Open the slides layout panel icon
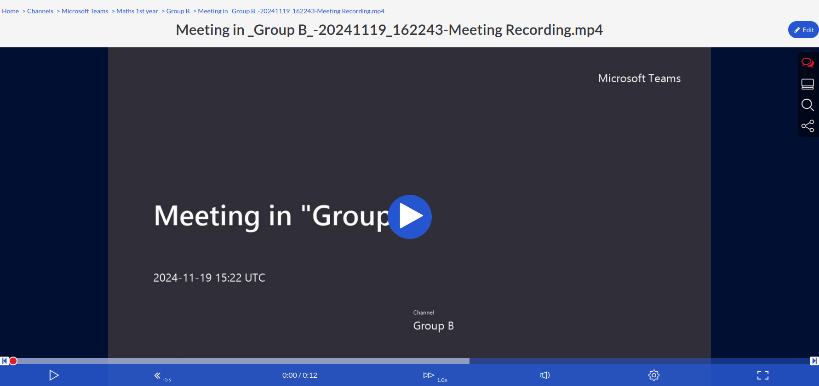This screenshot has height=386, width=819. coord(808,84)
